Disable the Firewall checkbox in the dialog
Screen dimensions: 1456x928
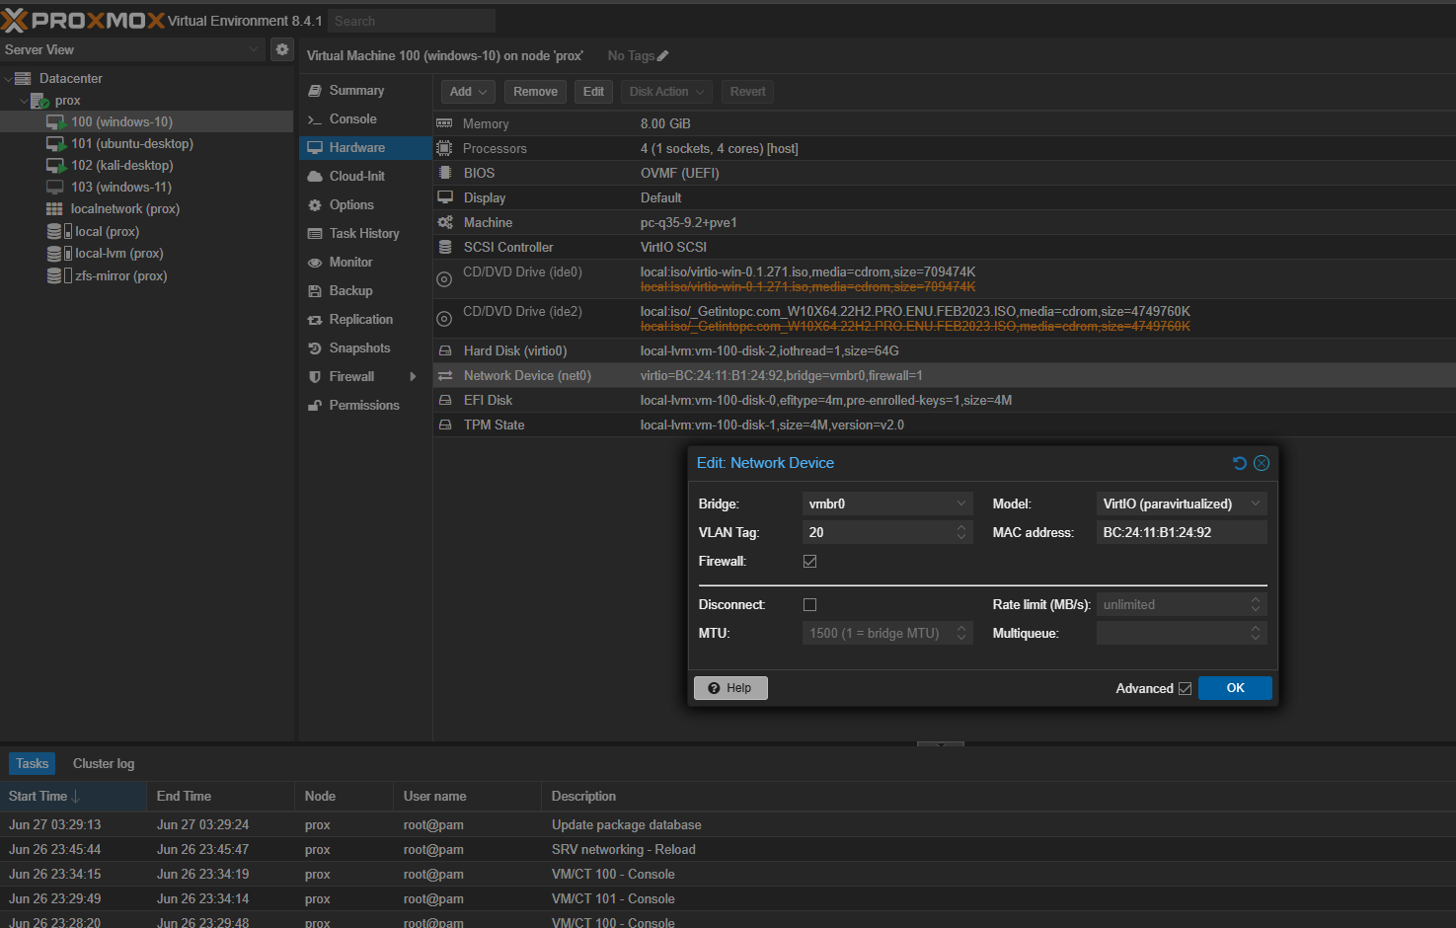coord(809,561)
